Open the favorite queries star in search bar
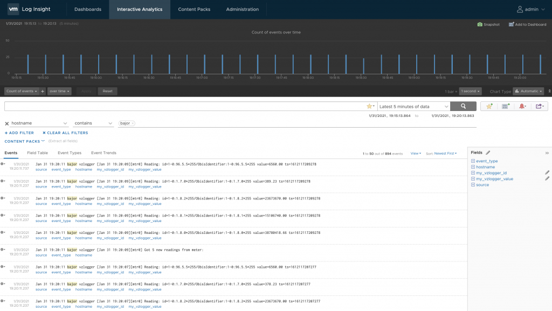The height and width of the screenshot is (311, 552). pyautogui.click(x=370, y=106)
